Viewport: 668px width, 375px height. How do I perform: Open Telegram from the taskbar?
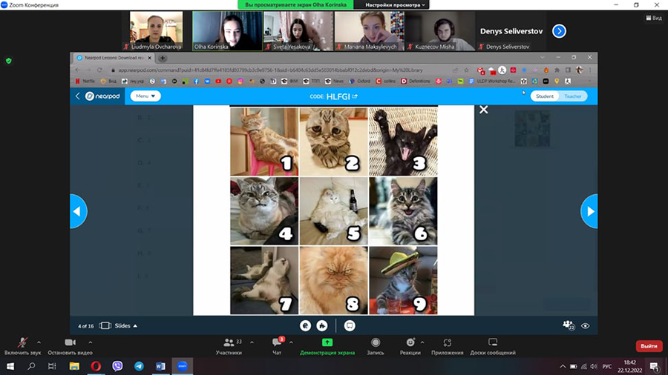[x=139, y=366]
